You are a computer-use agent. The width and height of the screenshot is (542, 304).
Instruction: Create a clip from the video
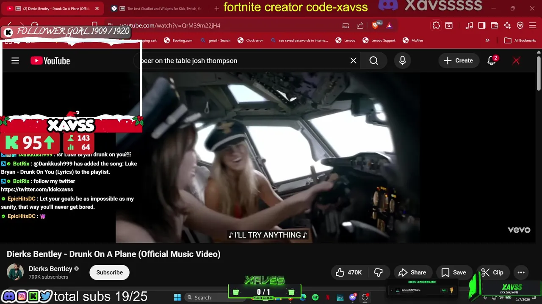pyautogui.click(x=492, y=273)
